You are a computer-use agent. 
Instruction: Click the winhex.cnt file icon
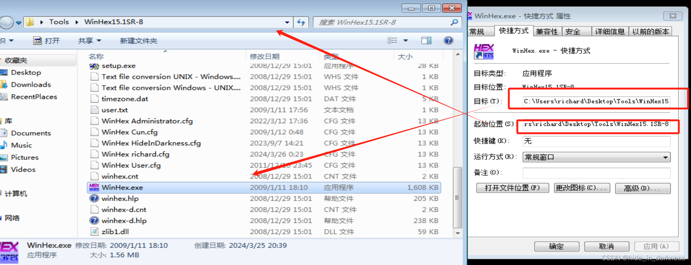pyautogui.click(x=95, y=176)
